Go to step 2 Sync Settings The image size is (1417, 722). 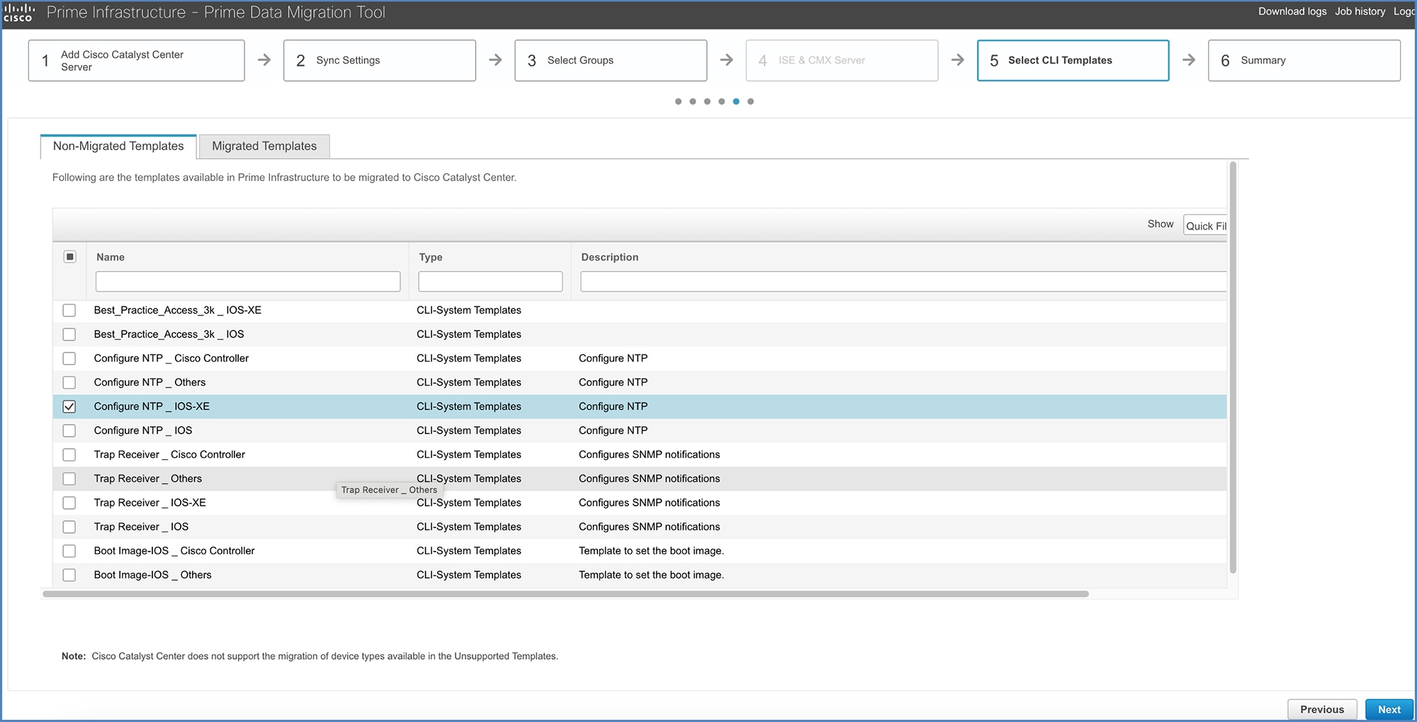point(380,60)
